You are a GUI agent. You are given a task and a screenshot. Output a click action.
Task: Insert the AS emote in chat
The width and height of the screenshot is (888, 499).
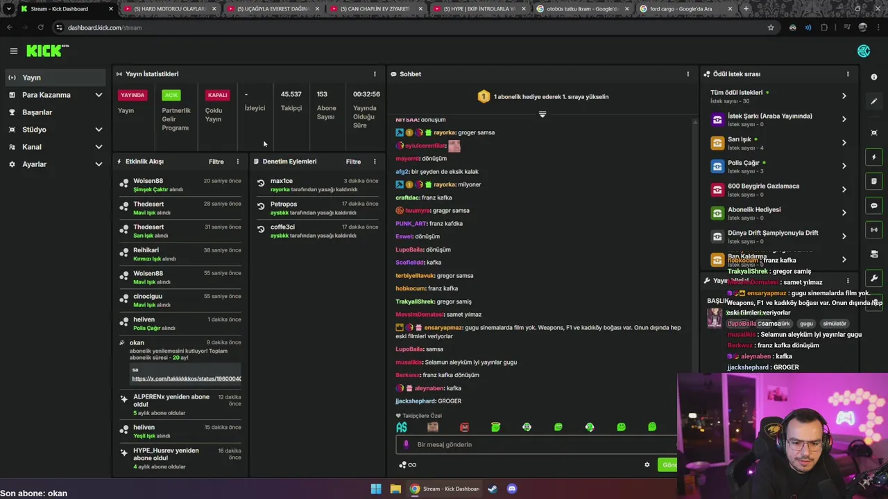[x=402, y=427]
